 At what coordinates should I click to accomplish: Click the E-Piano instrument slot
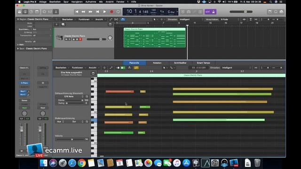(24, 83)
